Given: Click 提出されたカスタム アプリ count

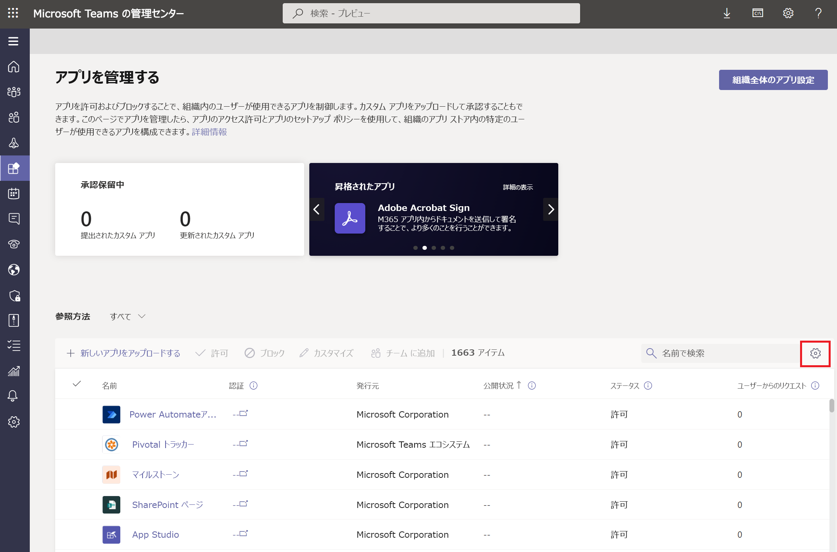Looking at the screenshot, I should click(x=86, y=219).
